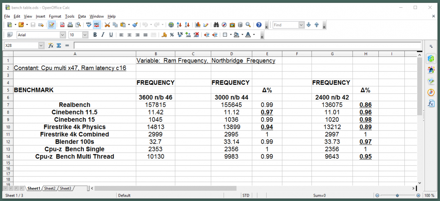Open Font Color dropdown arrow
440x201 pixels.
pos(254,35)
